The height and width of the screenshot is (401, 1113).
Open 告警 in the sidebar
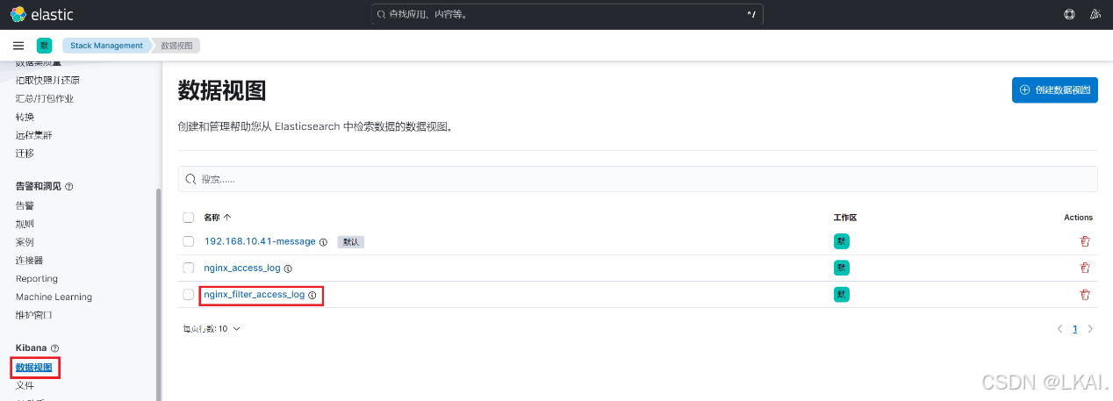25,205
